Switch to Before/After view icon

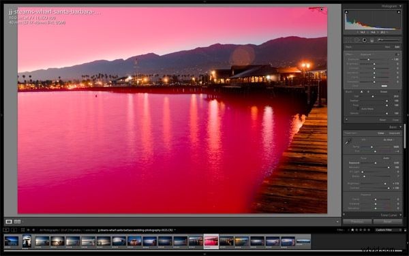click(x=17, y=222)
